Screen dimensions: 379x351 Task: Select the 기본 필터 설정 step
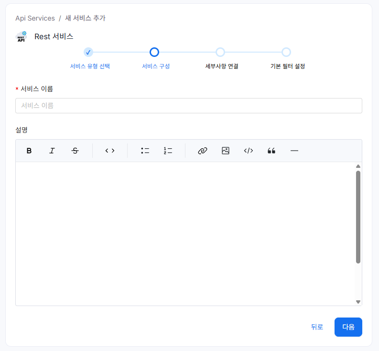click(x=286, y=52)
